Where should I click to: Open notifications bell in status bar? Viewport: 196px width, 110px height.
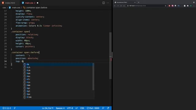108,108
